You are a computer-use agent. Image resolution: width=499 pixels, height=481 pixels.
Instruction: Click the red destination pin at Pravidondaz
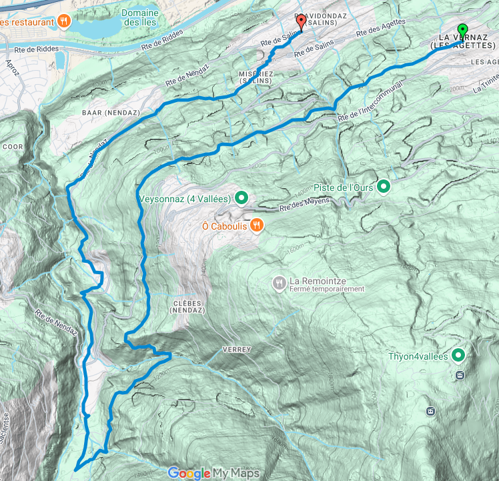click(301, 23)
